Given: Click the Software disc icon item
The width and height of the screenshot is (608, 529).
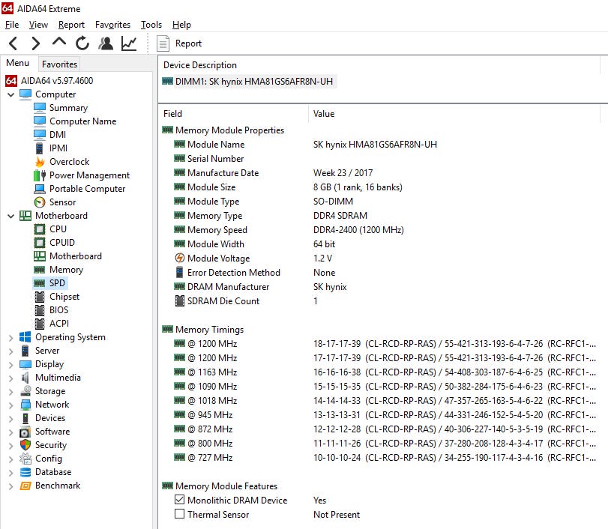Looking at the screenshot, I should [25, 432].
